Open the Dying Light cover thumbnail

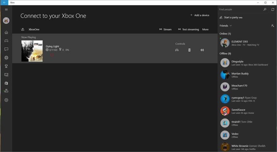[32, 51]
